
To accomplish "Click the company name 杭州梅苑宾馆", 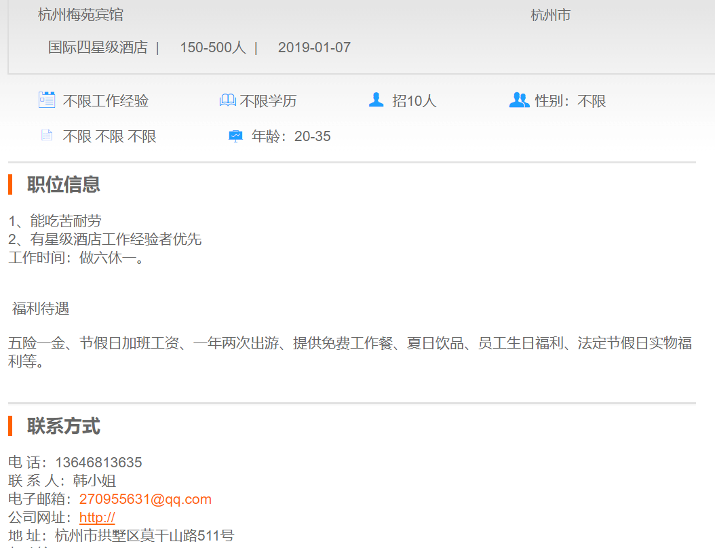I will tap(81, 15).
